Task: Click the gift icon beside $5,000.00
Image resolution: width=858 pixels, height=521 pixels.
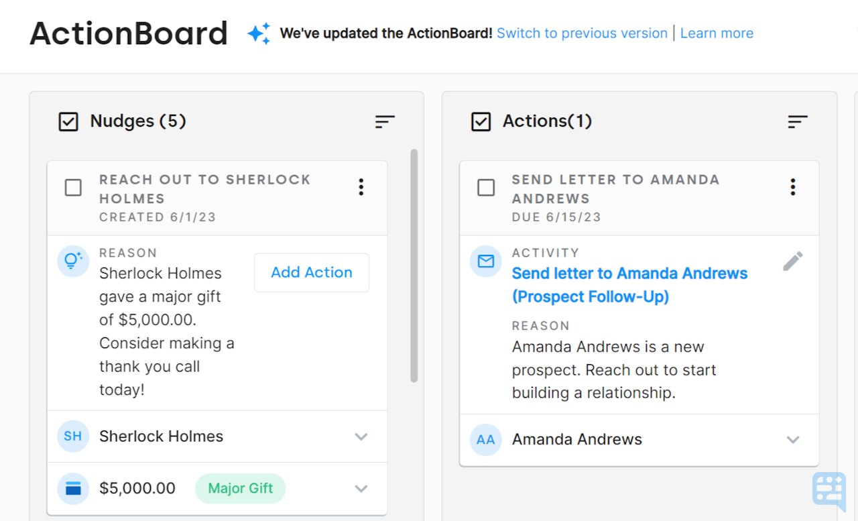Action: pyautogui.click(x=72, y=488)
